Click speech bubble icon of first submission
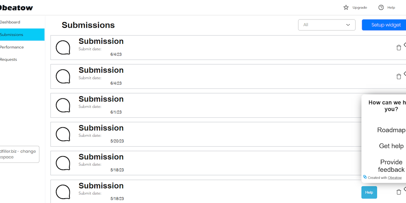Screen dimensions: 406x203 63,48
